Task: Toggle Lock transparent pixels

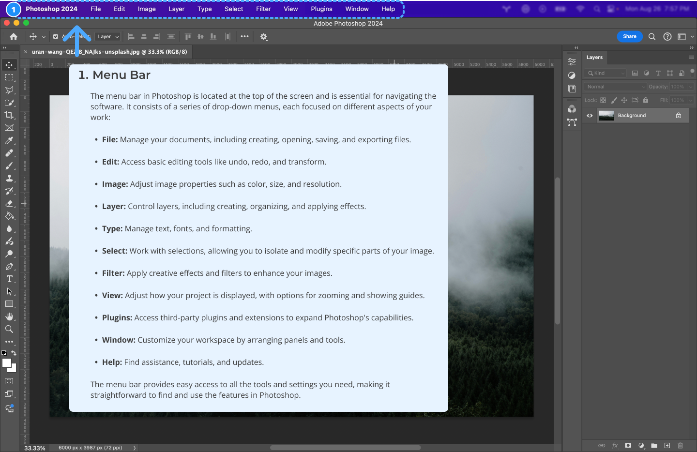Action: [603, 100]
